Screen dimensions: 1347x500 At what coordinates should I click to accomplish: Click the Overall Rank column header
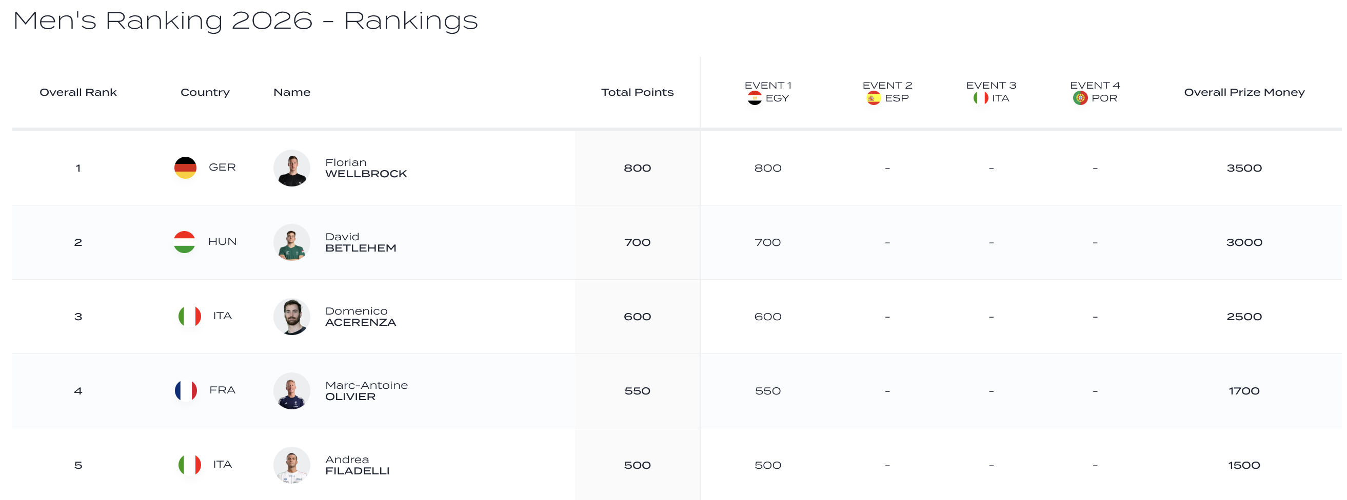[78, 93]
